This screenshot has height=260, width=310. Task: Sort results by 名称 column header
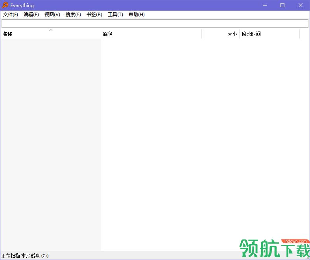pyautogui.click(x=51, y=34)
